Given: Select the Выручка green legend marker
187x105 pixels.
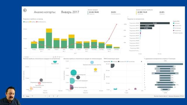Looking at the screenshot, I should point(24,22).
